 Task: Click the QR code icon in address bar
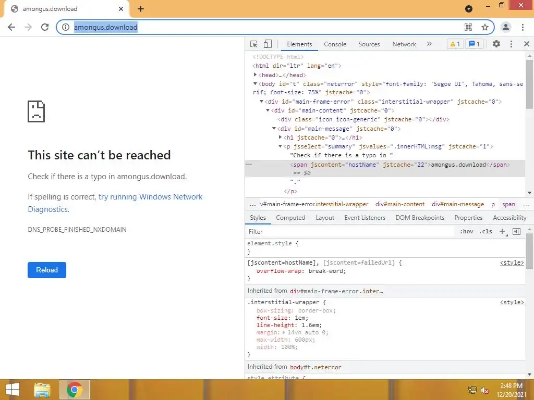(468, 27)
